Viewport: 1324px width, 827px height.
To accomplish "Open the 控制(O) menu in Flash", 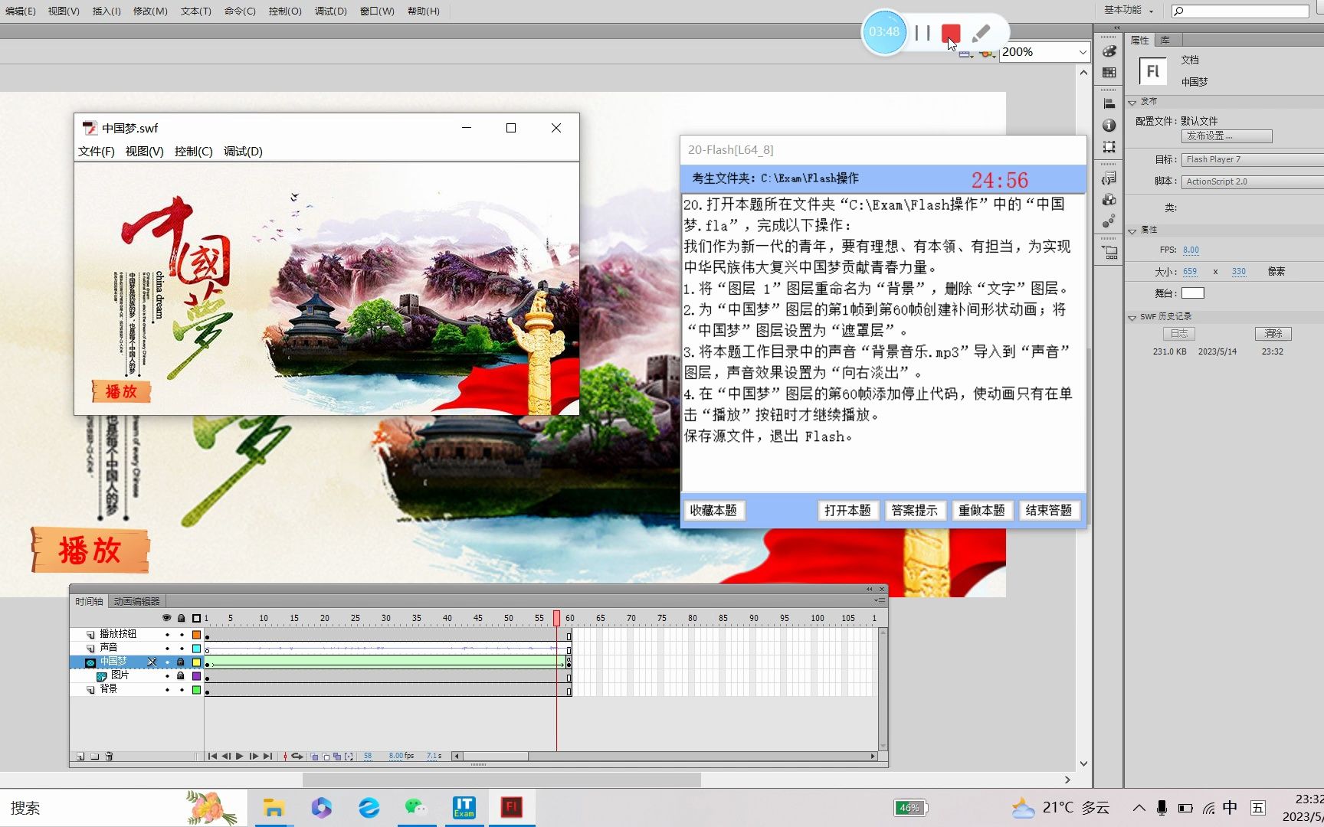I will (x=285, y=11).
